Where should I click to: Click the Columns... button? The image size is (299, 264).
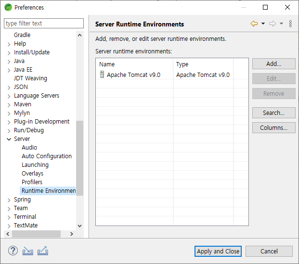pos(273,127)
